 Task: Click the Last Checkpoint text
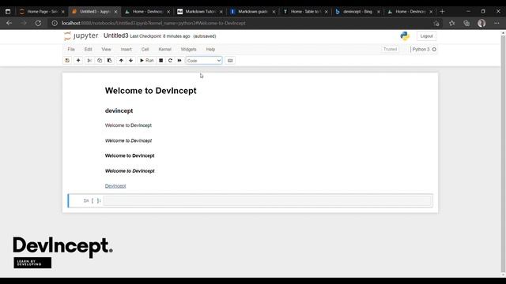pos(160,36)
